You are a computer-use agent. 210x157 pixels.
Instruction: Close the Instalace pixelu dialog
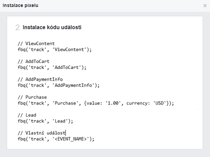(x=205, y=5)
